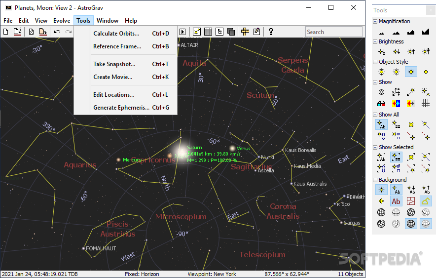Choose Edit Locations menu entry
436x278 pixels.
tap(125, 95)
